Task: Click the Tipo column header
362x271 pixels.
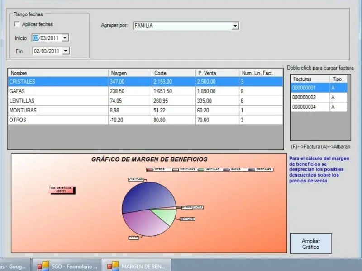Action: [338, 79]
